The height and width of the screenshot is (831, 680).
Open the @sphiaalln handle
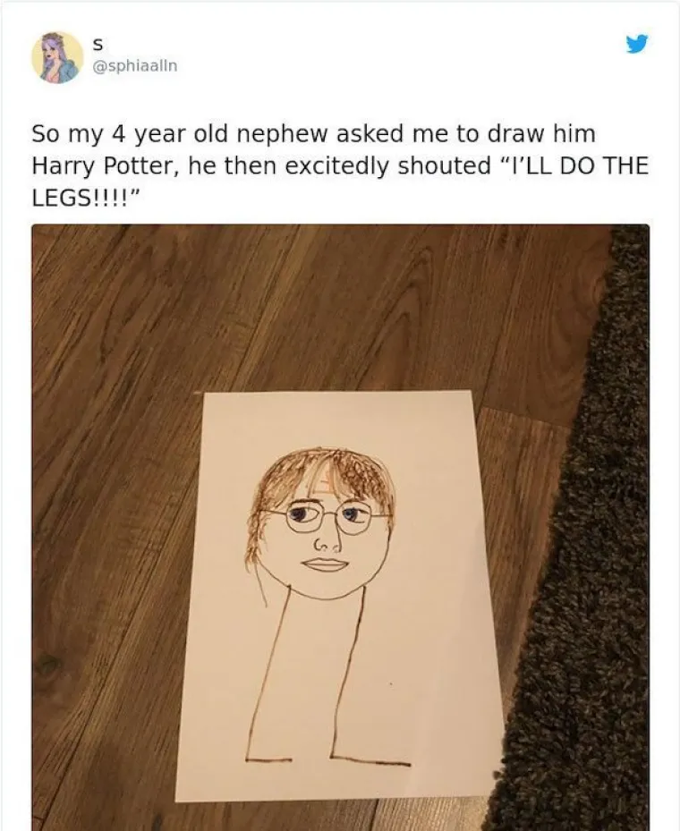(x=133, y=64)
